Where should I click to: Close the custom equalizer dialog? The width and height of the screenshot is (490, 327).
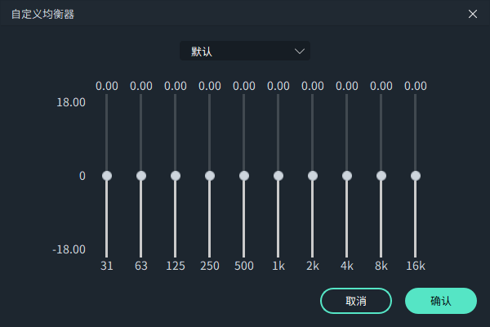pos(473,14)
